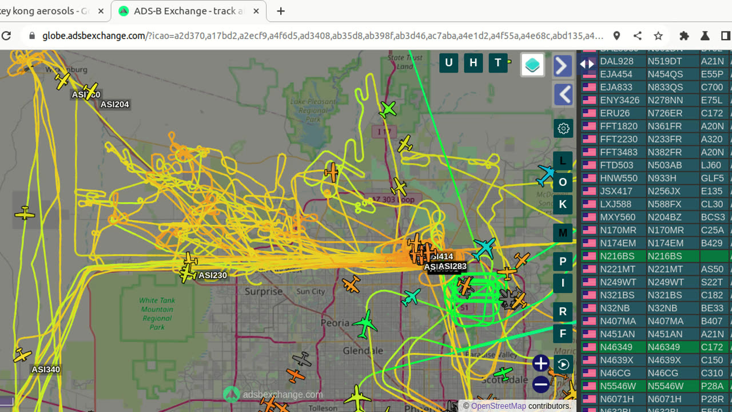The width and height of the screenshot is (732, 412).
Task: Select highlighted N216BS row
Action: (657, 256)
